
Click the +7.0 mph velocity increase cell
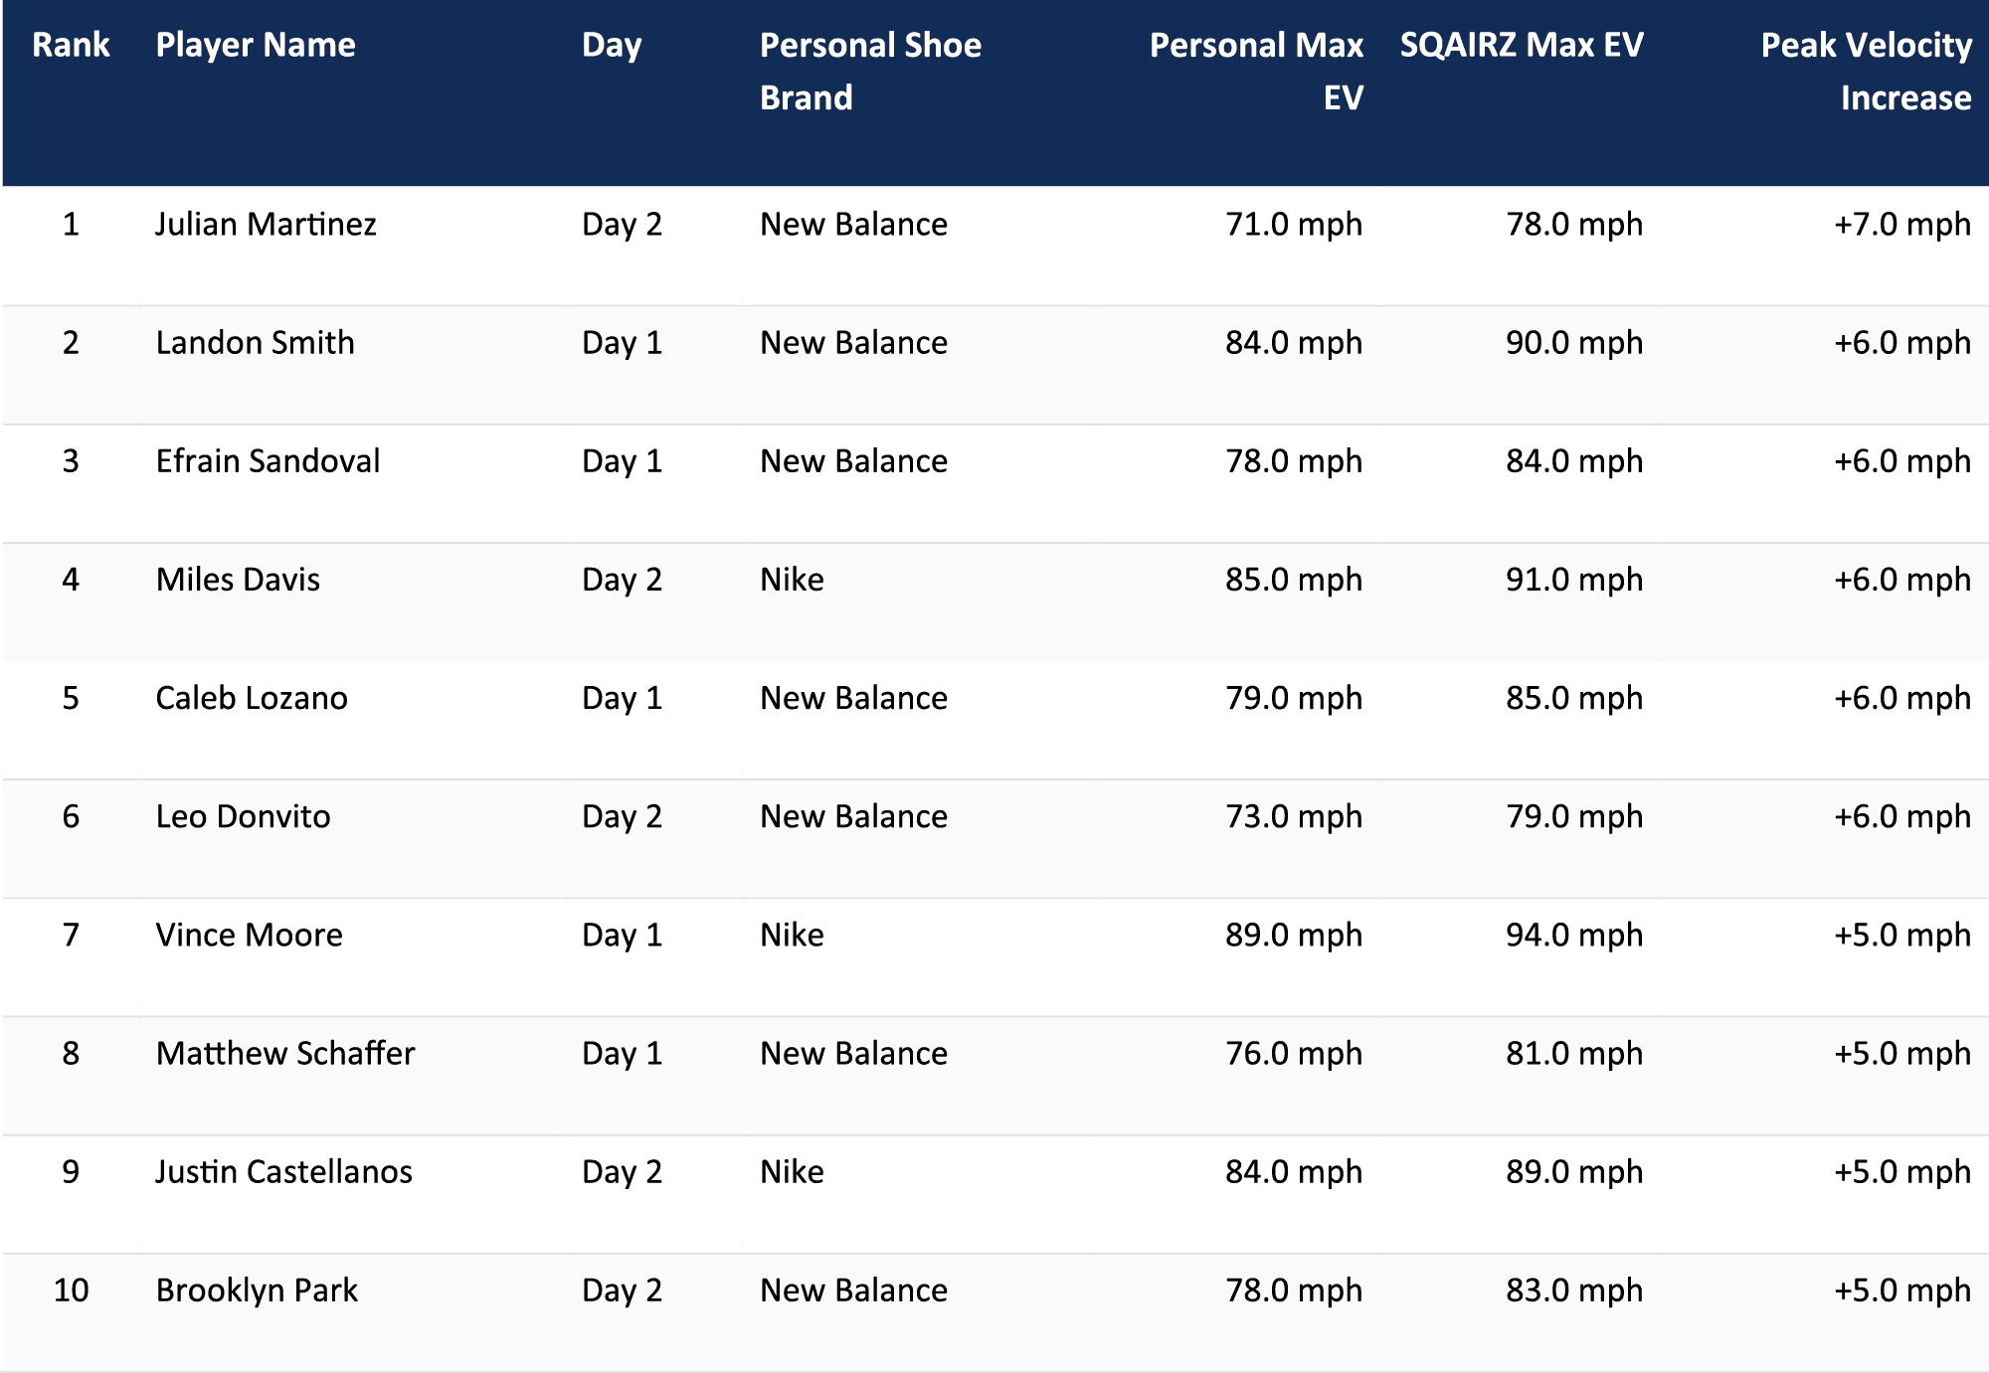click(1901, 225)
